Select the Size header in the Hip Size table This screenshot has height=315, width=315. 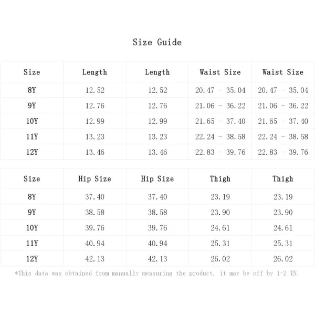coord(32,179)
